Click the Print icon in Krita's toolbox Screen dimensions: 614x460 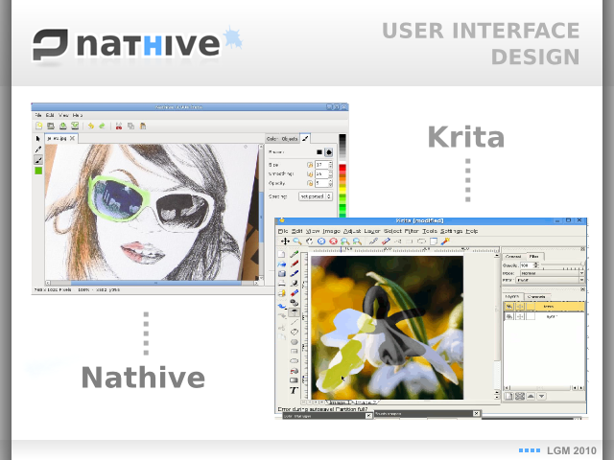[x=281, y=284]
